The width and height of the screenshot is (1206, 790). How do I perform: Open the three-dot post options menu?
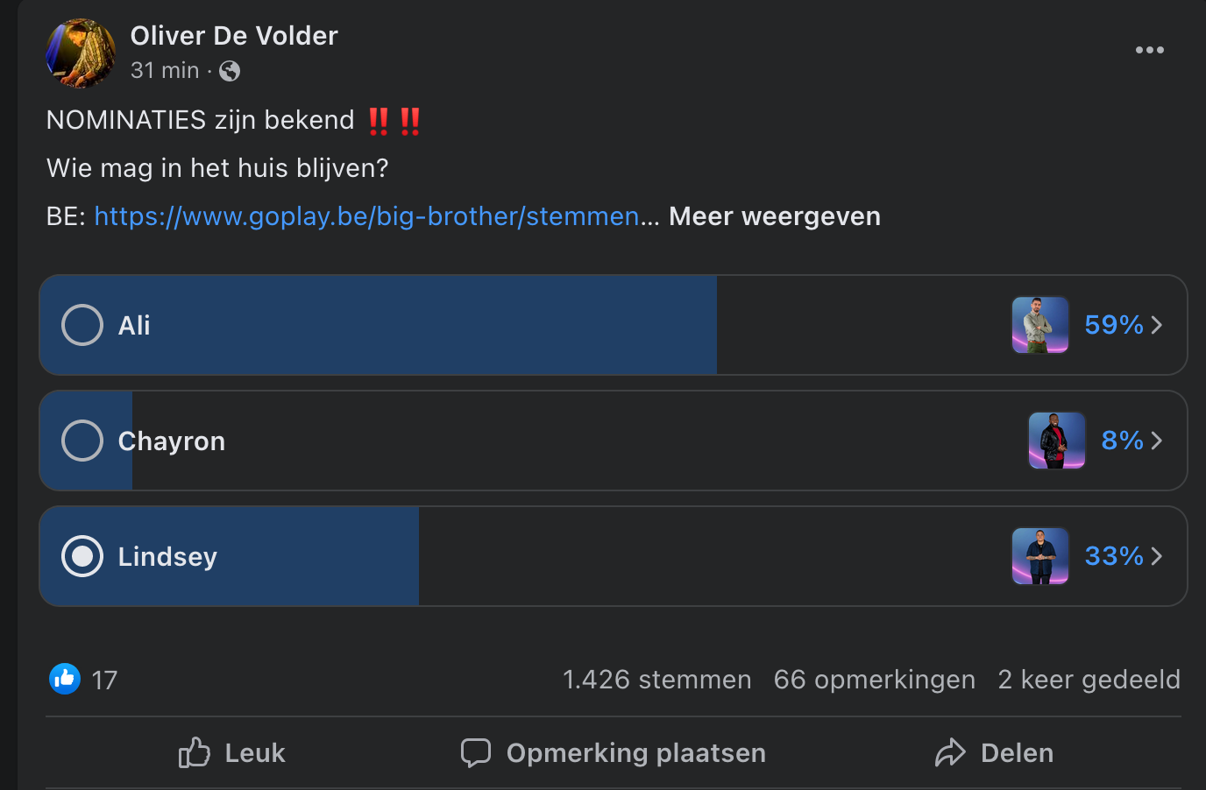click(1149, 50)
